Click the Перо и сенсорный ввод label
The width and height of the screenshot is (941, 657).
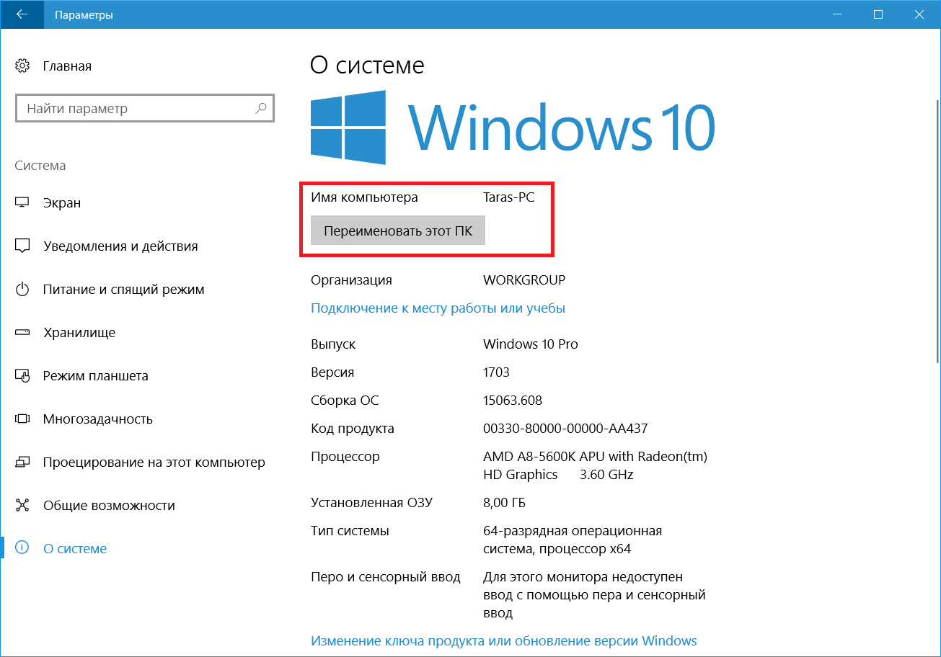[385, 577]
